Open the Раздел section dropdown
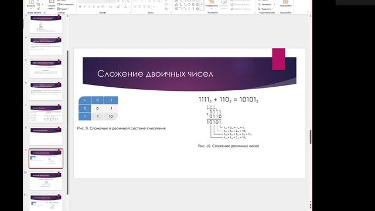 [x=63, y=9]
